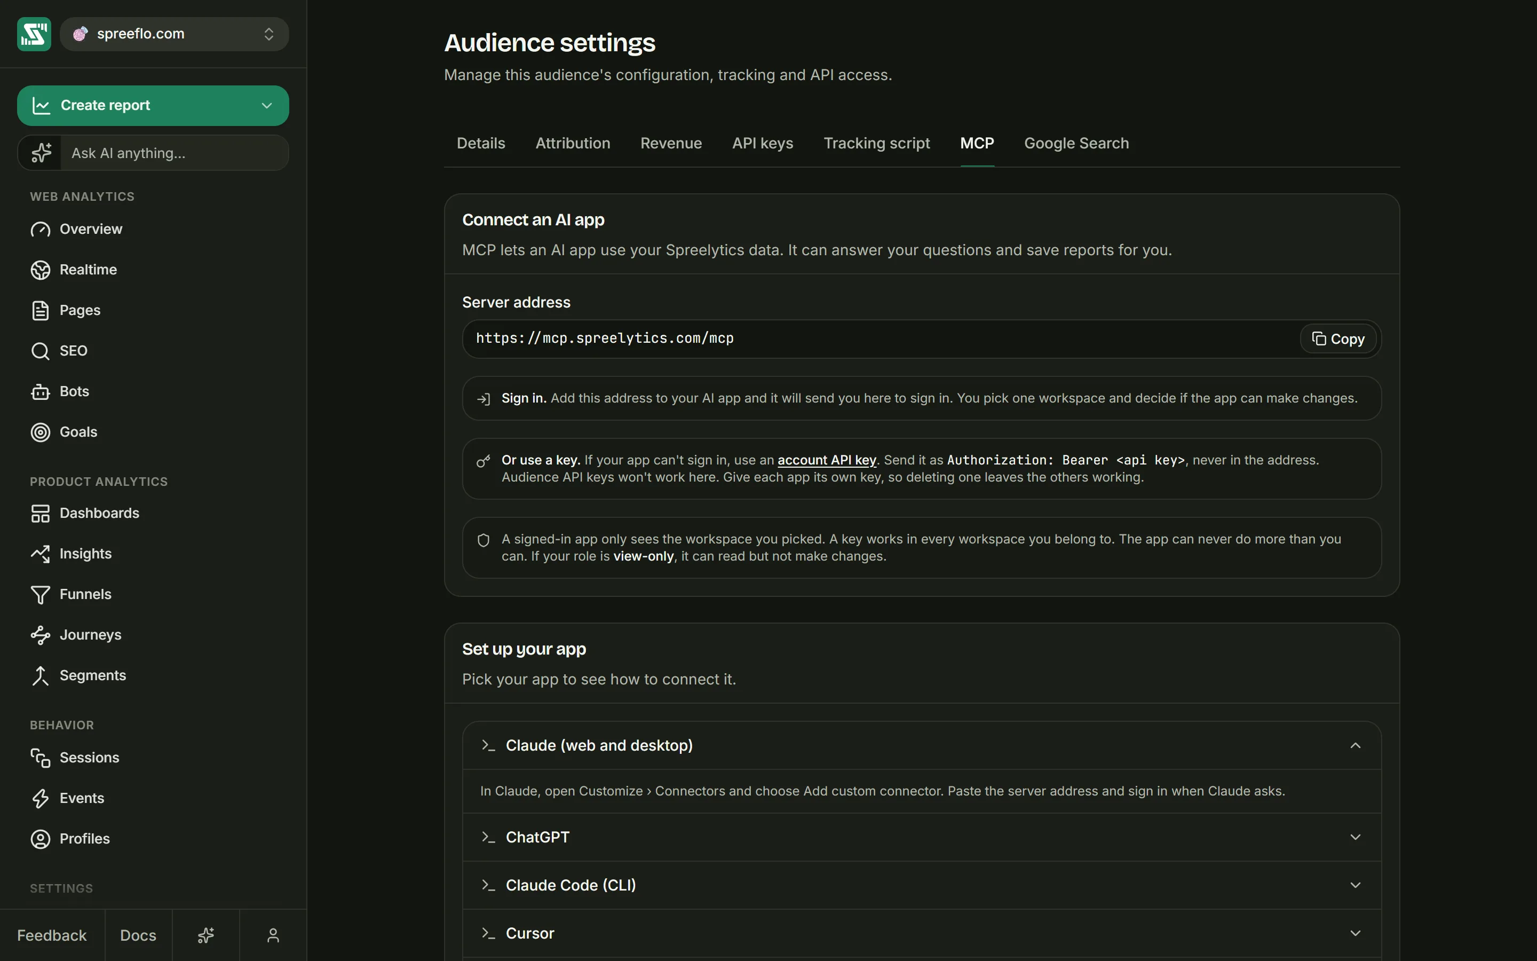Open Docs from the bottom bar
The height and width of the screenshot is (961, 1537).
pyautogui.click(x=138, y=935)
